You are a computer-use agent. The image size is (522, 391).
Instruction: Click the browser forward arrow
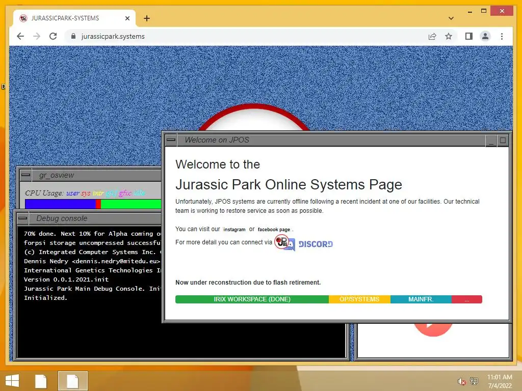click(x=37, y=36)
